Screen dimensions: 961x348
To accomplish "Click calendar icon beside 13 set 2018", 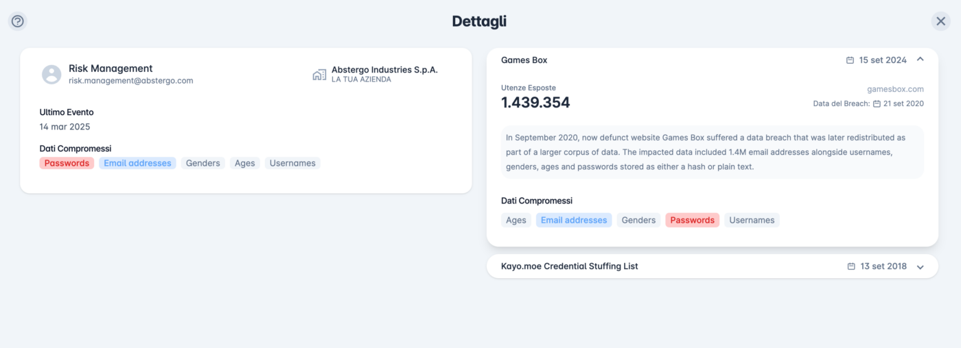I will point(851,266).
